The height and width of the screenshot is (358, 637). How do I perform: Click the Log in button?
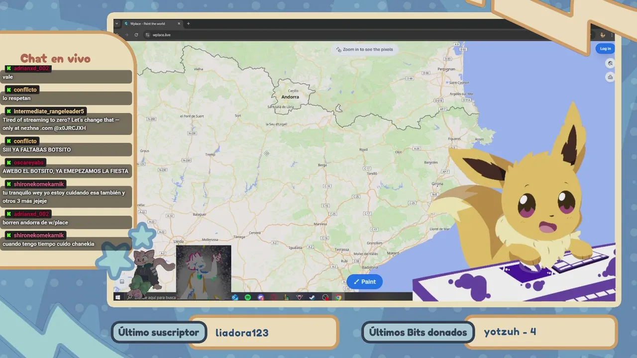[605, 48]
